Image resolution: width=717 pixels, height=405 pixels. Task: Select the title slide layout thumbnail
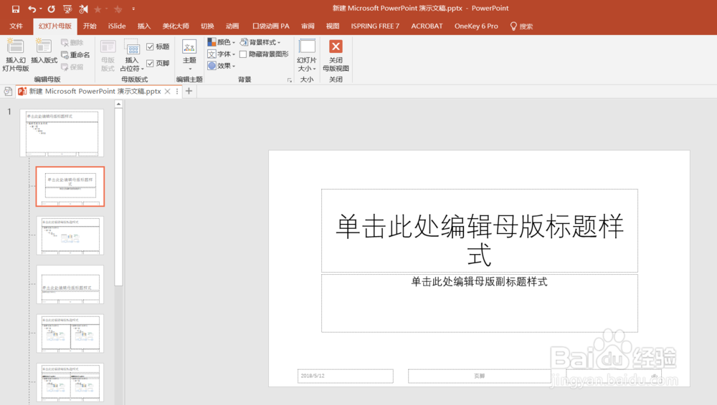click(x=70, y=186)
